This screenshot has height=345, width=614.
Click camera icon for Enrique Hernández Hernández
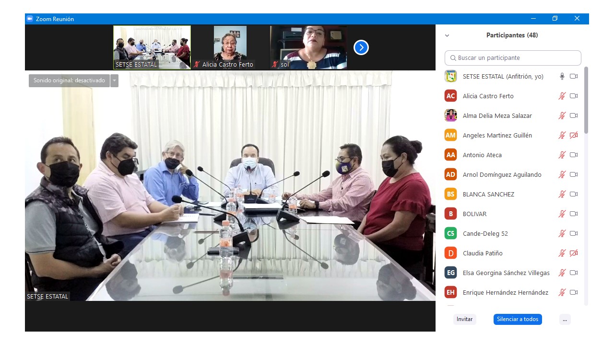point(574,292)
